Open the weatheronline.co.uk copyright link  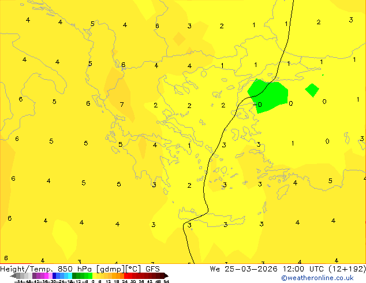(317, 278)
